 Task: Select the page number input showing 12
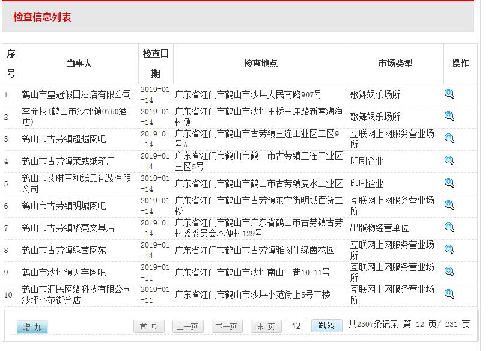point(296,325)
